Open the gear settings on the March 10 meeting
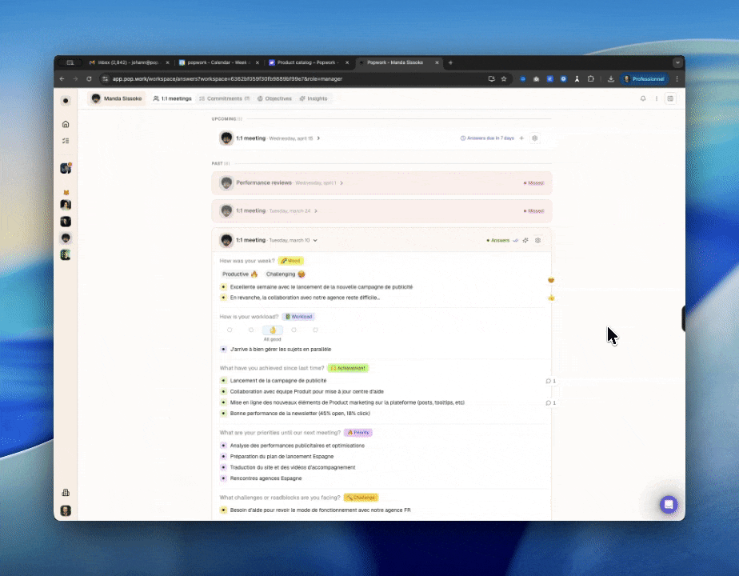This screenshot has width=739, height=576. pyautogui.click(x=537, y=240)
